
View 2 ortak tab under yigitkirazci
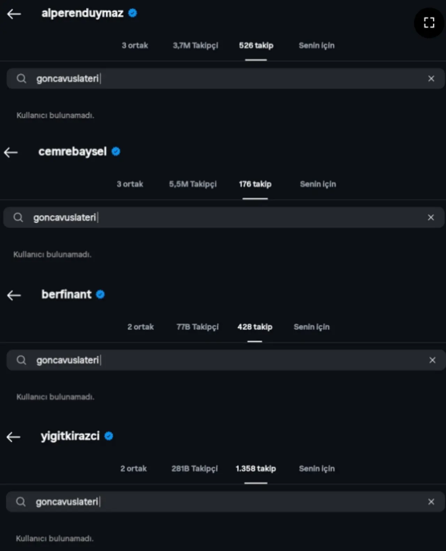tap(133, 469)
